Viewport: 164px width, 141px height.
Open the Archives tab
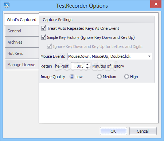point(22,42)
